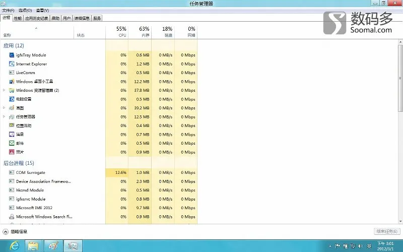
Task: Click the 39.2 MB memory value
Action: click(142, 108)
